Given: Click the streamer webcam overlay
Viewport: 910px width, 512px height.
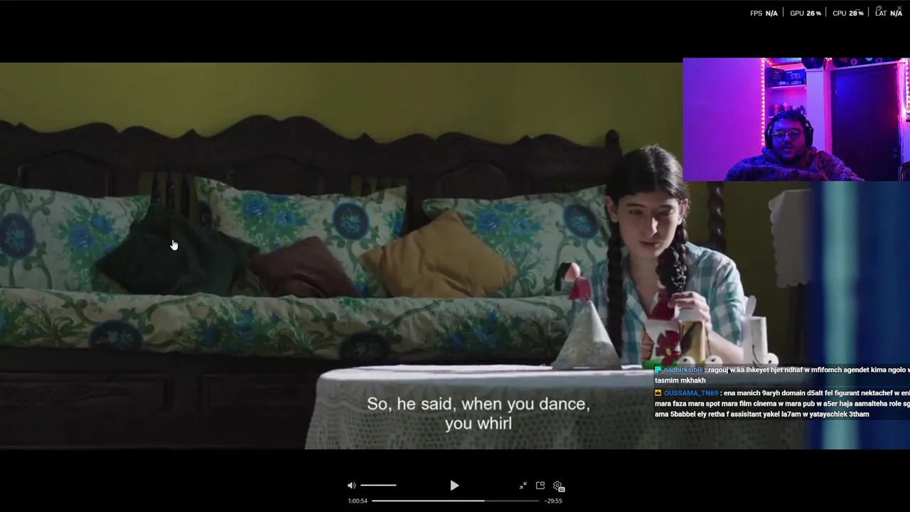Looking at the screenshot, I should pyautogui.click(x=796, y=119).
